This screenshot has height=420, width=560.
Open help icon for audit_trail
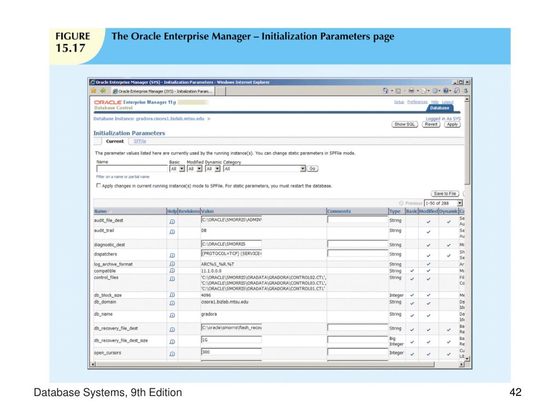(172, 232)
